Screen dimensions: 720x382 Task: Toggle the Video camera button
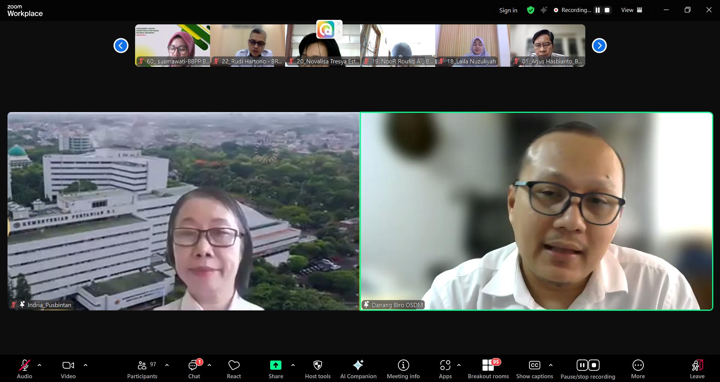click(68, 369)
